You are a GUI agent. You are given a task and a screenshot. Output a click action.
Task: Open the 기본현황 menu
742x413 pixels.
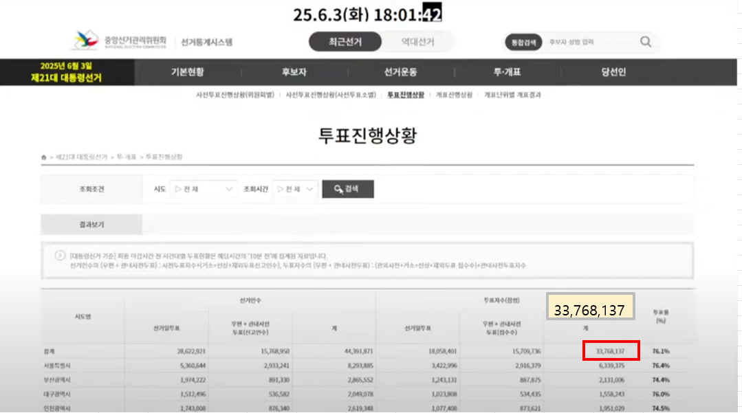tap(188, 72)
